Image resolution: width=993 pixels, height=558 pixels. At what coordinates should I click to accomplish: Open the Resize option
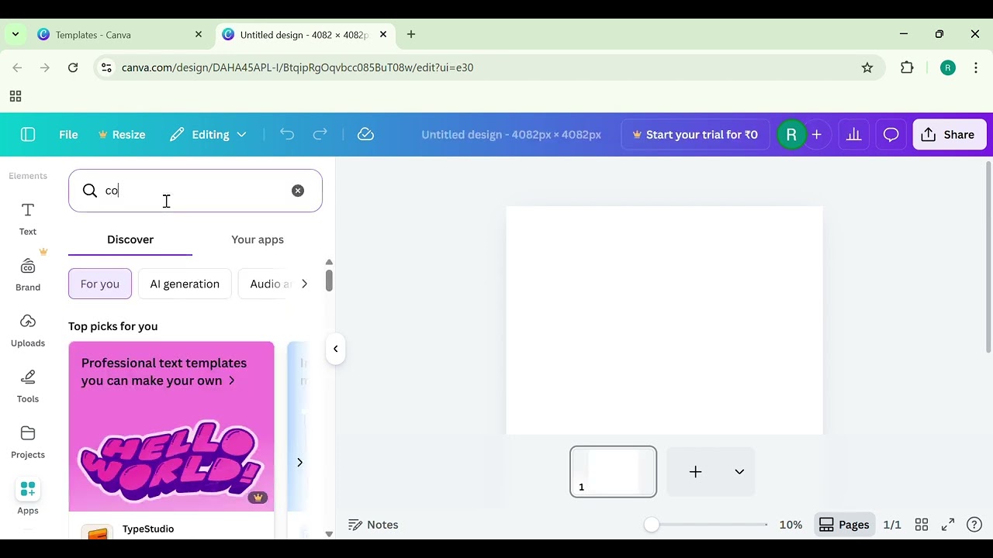tap(121, 134)
